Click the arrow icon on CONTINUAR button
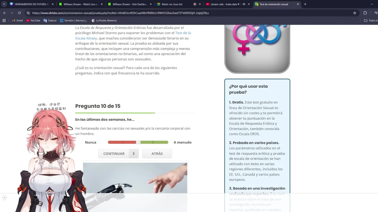The height and width of the screenshot is (212, 378). point(134,153)
